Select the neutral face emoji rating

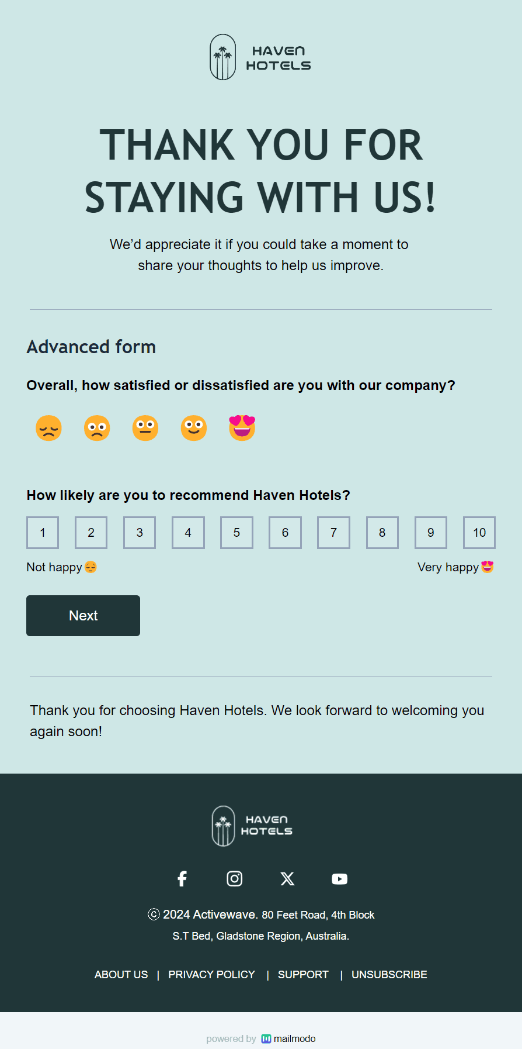(145, 428)
